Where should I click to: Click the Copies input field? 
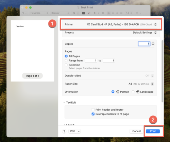coord(144,44)
